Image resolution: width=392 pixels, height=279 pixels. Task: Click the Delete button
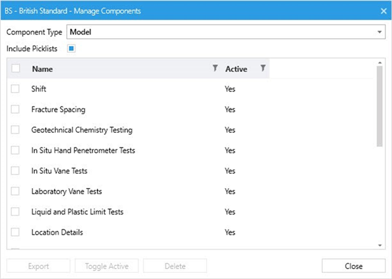coord(175,266)
